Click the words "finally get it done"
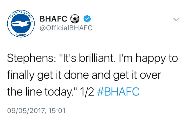186x126 pixels. pos(48,75)
